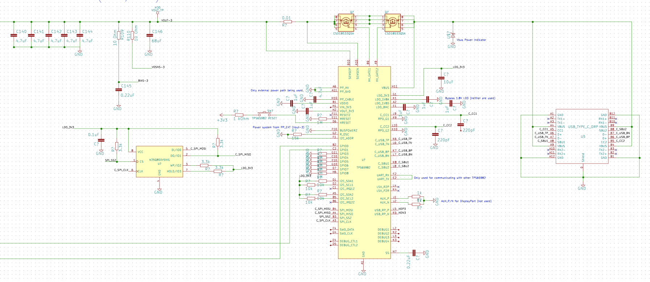
Task: Click the 'Bypass 1.8V LDO (neither are used)' note
Action: click(470, 98)
